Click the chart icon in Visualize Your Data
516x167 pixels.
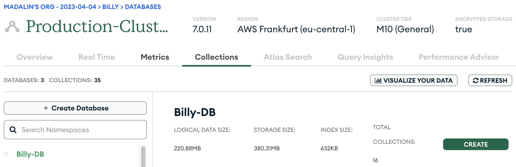[x=378, y=81]
